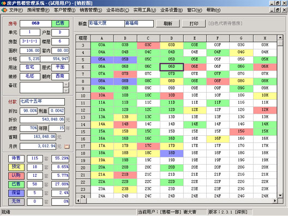Image resolution: width=288 pixels, height=216 pixels.
Task: Click the calendar icon next to 月供
Action: point(67,146)
